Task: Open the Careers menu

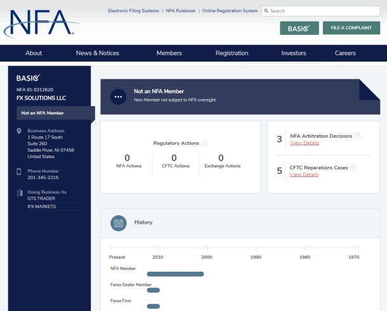Action: [x=345, y=53]
